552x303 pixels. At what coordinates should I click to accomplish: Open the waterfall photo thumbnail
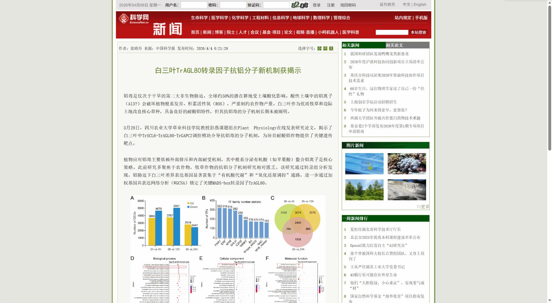tap(407, 190)
